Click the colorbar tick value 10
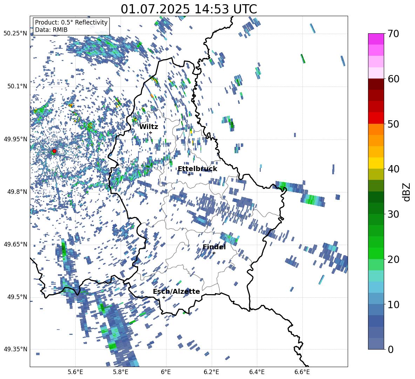 click(x=394, y=304)
